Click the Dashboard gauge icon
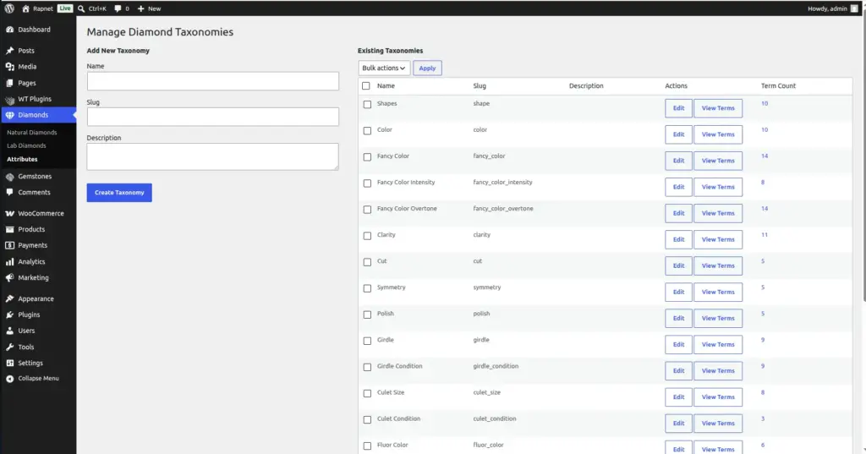 (x=9, y=30)
